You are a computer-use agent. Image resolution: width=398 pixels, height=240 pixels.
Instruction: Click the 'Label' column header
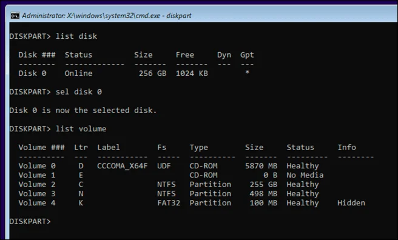coord(109,148)
